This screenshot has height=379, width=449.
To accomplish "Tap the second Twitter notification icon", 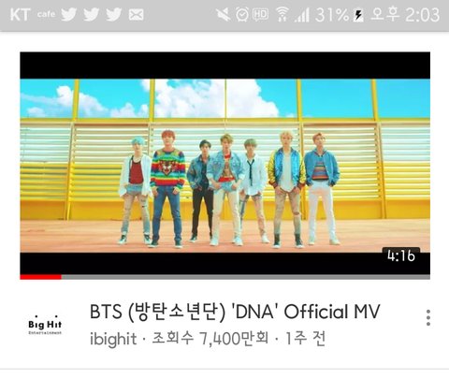I will 91,14.
